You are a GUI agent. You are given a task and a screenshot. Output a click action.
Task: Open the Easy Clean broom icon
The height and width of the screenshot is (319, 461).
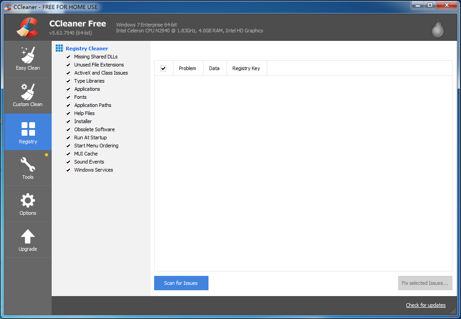tap(28, 55)
